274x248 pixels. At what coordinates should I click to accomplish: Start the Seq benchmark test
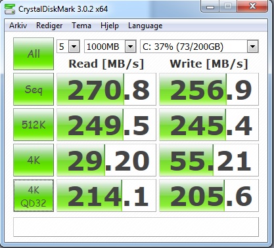pos(34,89)
